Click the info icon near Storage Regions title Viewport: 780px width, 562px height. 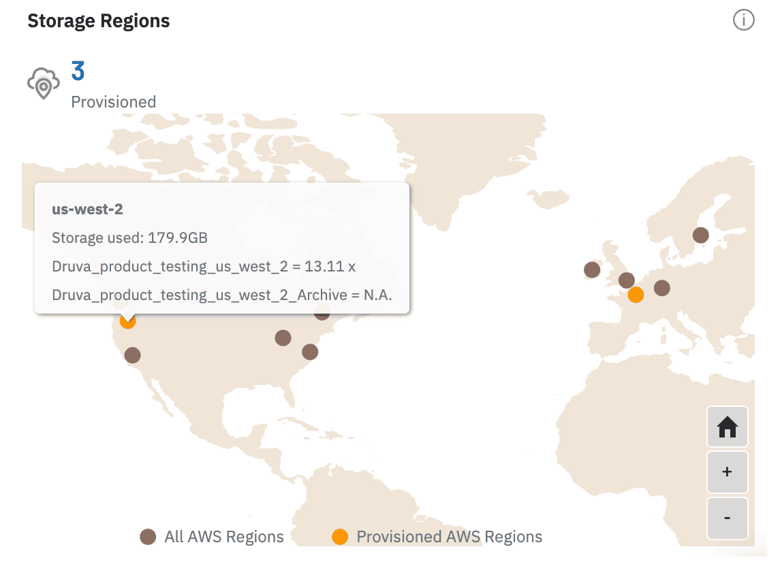(x=743, y=20)
